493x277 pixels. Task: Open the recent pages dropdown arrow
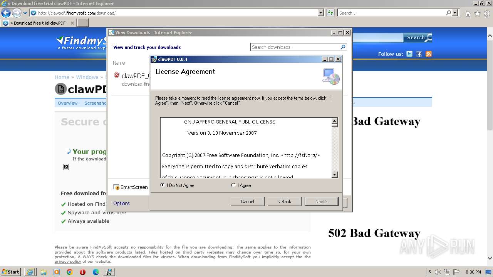point(25,13)
